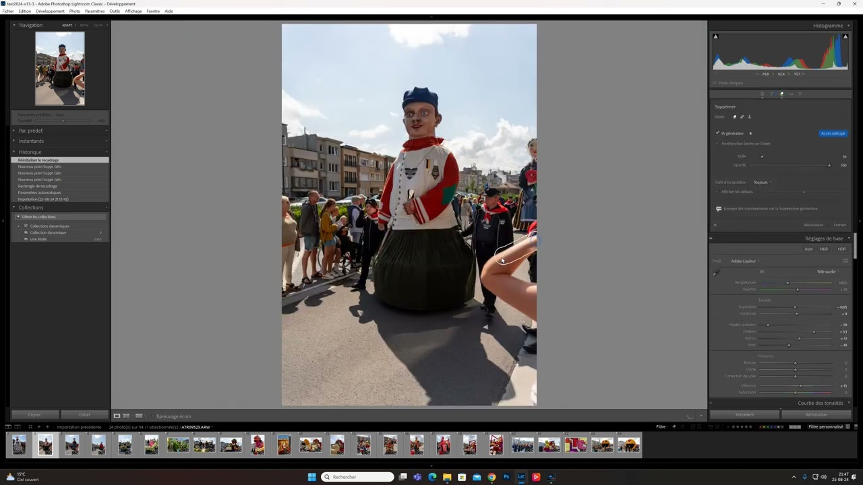Open the Masking tool icon

point(800,94)
